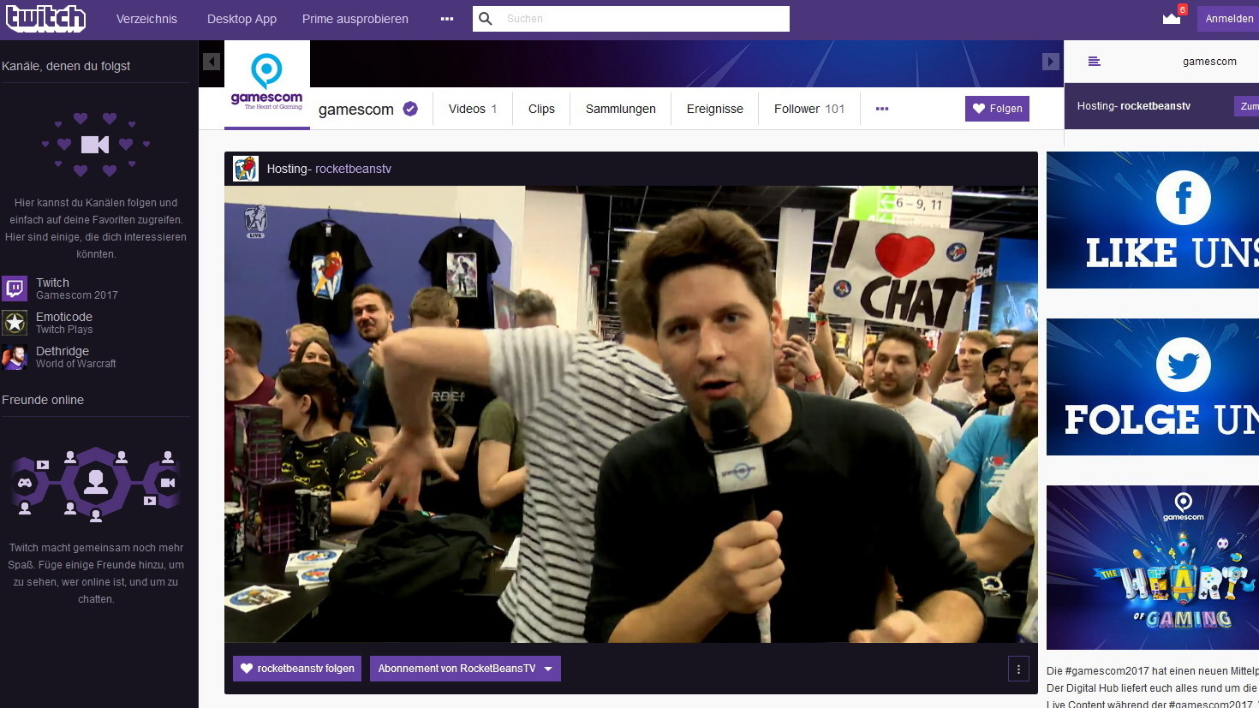
Task: Click the search magnifier icon
Action: click(486, 19)
